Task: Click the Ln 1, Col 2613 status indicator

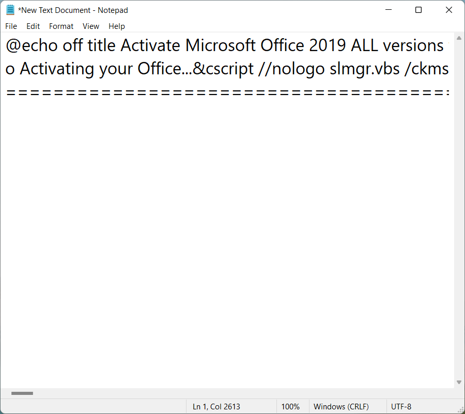Action: click(x=216, y=407)
